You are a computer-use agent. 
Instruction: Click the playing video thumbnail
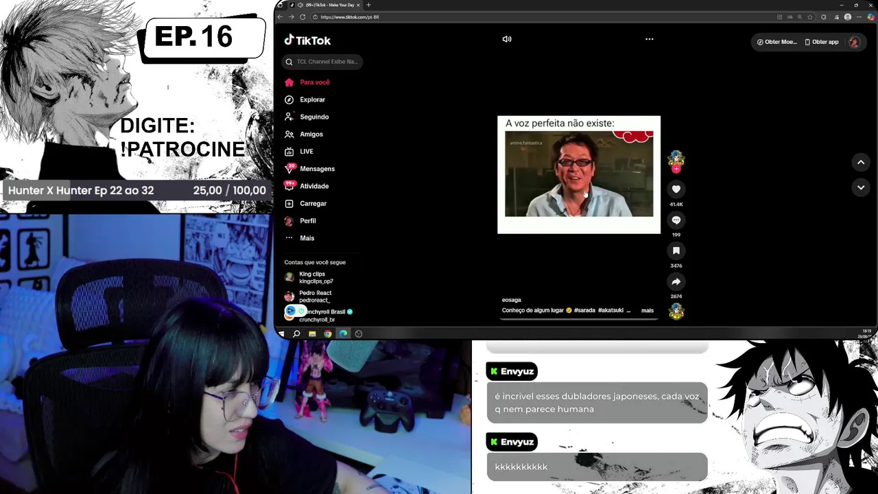point(579,174)
